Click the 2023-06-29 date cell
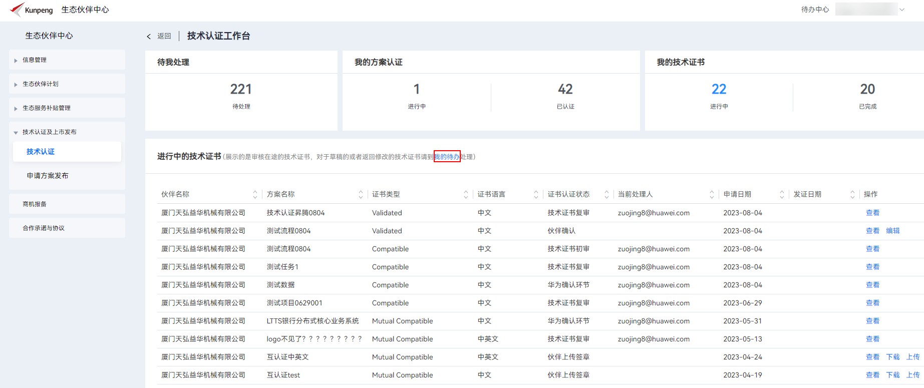 click(743, 303)
